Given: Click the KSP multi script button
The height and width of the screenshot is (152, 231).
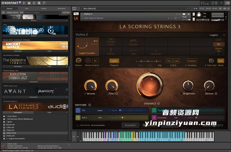Looking at the screenshot, I should (220, 9).
